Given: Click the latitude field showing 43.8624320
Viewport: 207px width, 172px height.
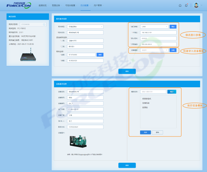Looking at the screenshot, I should 85,61.
